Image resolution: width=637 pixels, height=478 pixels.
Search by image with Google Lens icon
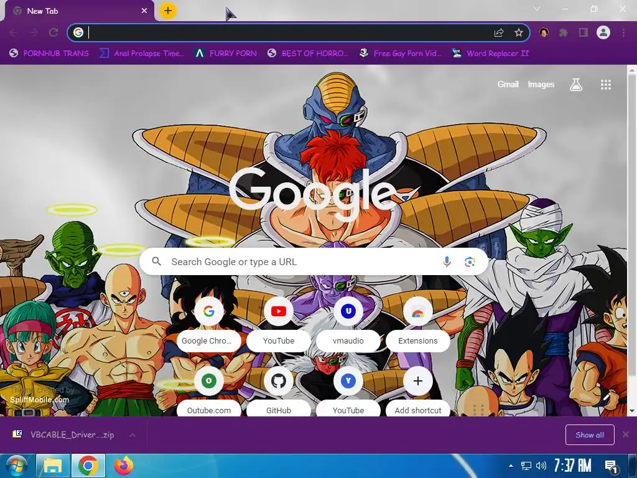tap(470, 262)
